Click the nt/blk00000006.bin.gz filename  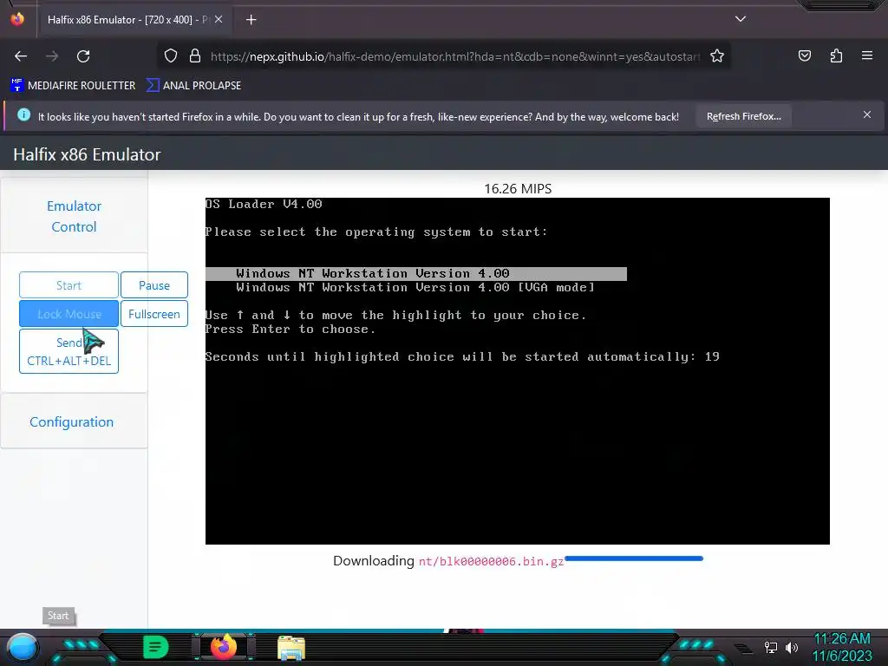click(491, 561)
